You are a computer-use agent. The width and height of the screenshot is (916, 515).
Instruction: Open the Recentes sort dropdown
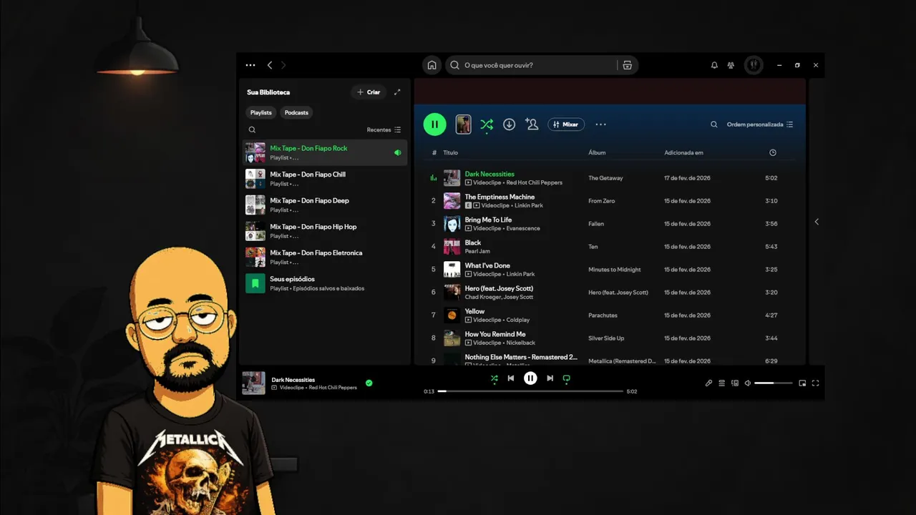click(384, 130)
